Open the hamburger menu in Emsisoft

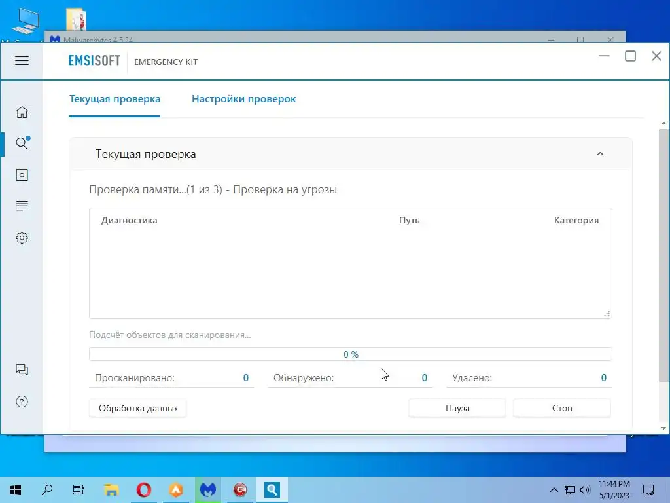click(22, 60)
